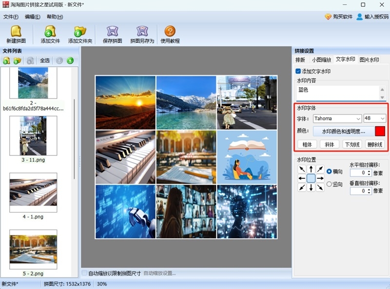Viewport: 390px width, 289px height.
Task: Set watermark position to top-left arrow
Action: click(x=302, y=169)
